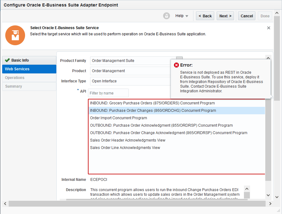Click the red error icon in popup
Screen dimensions: 282x214
coord(176,65)
